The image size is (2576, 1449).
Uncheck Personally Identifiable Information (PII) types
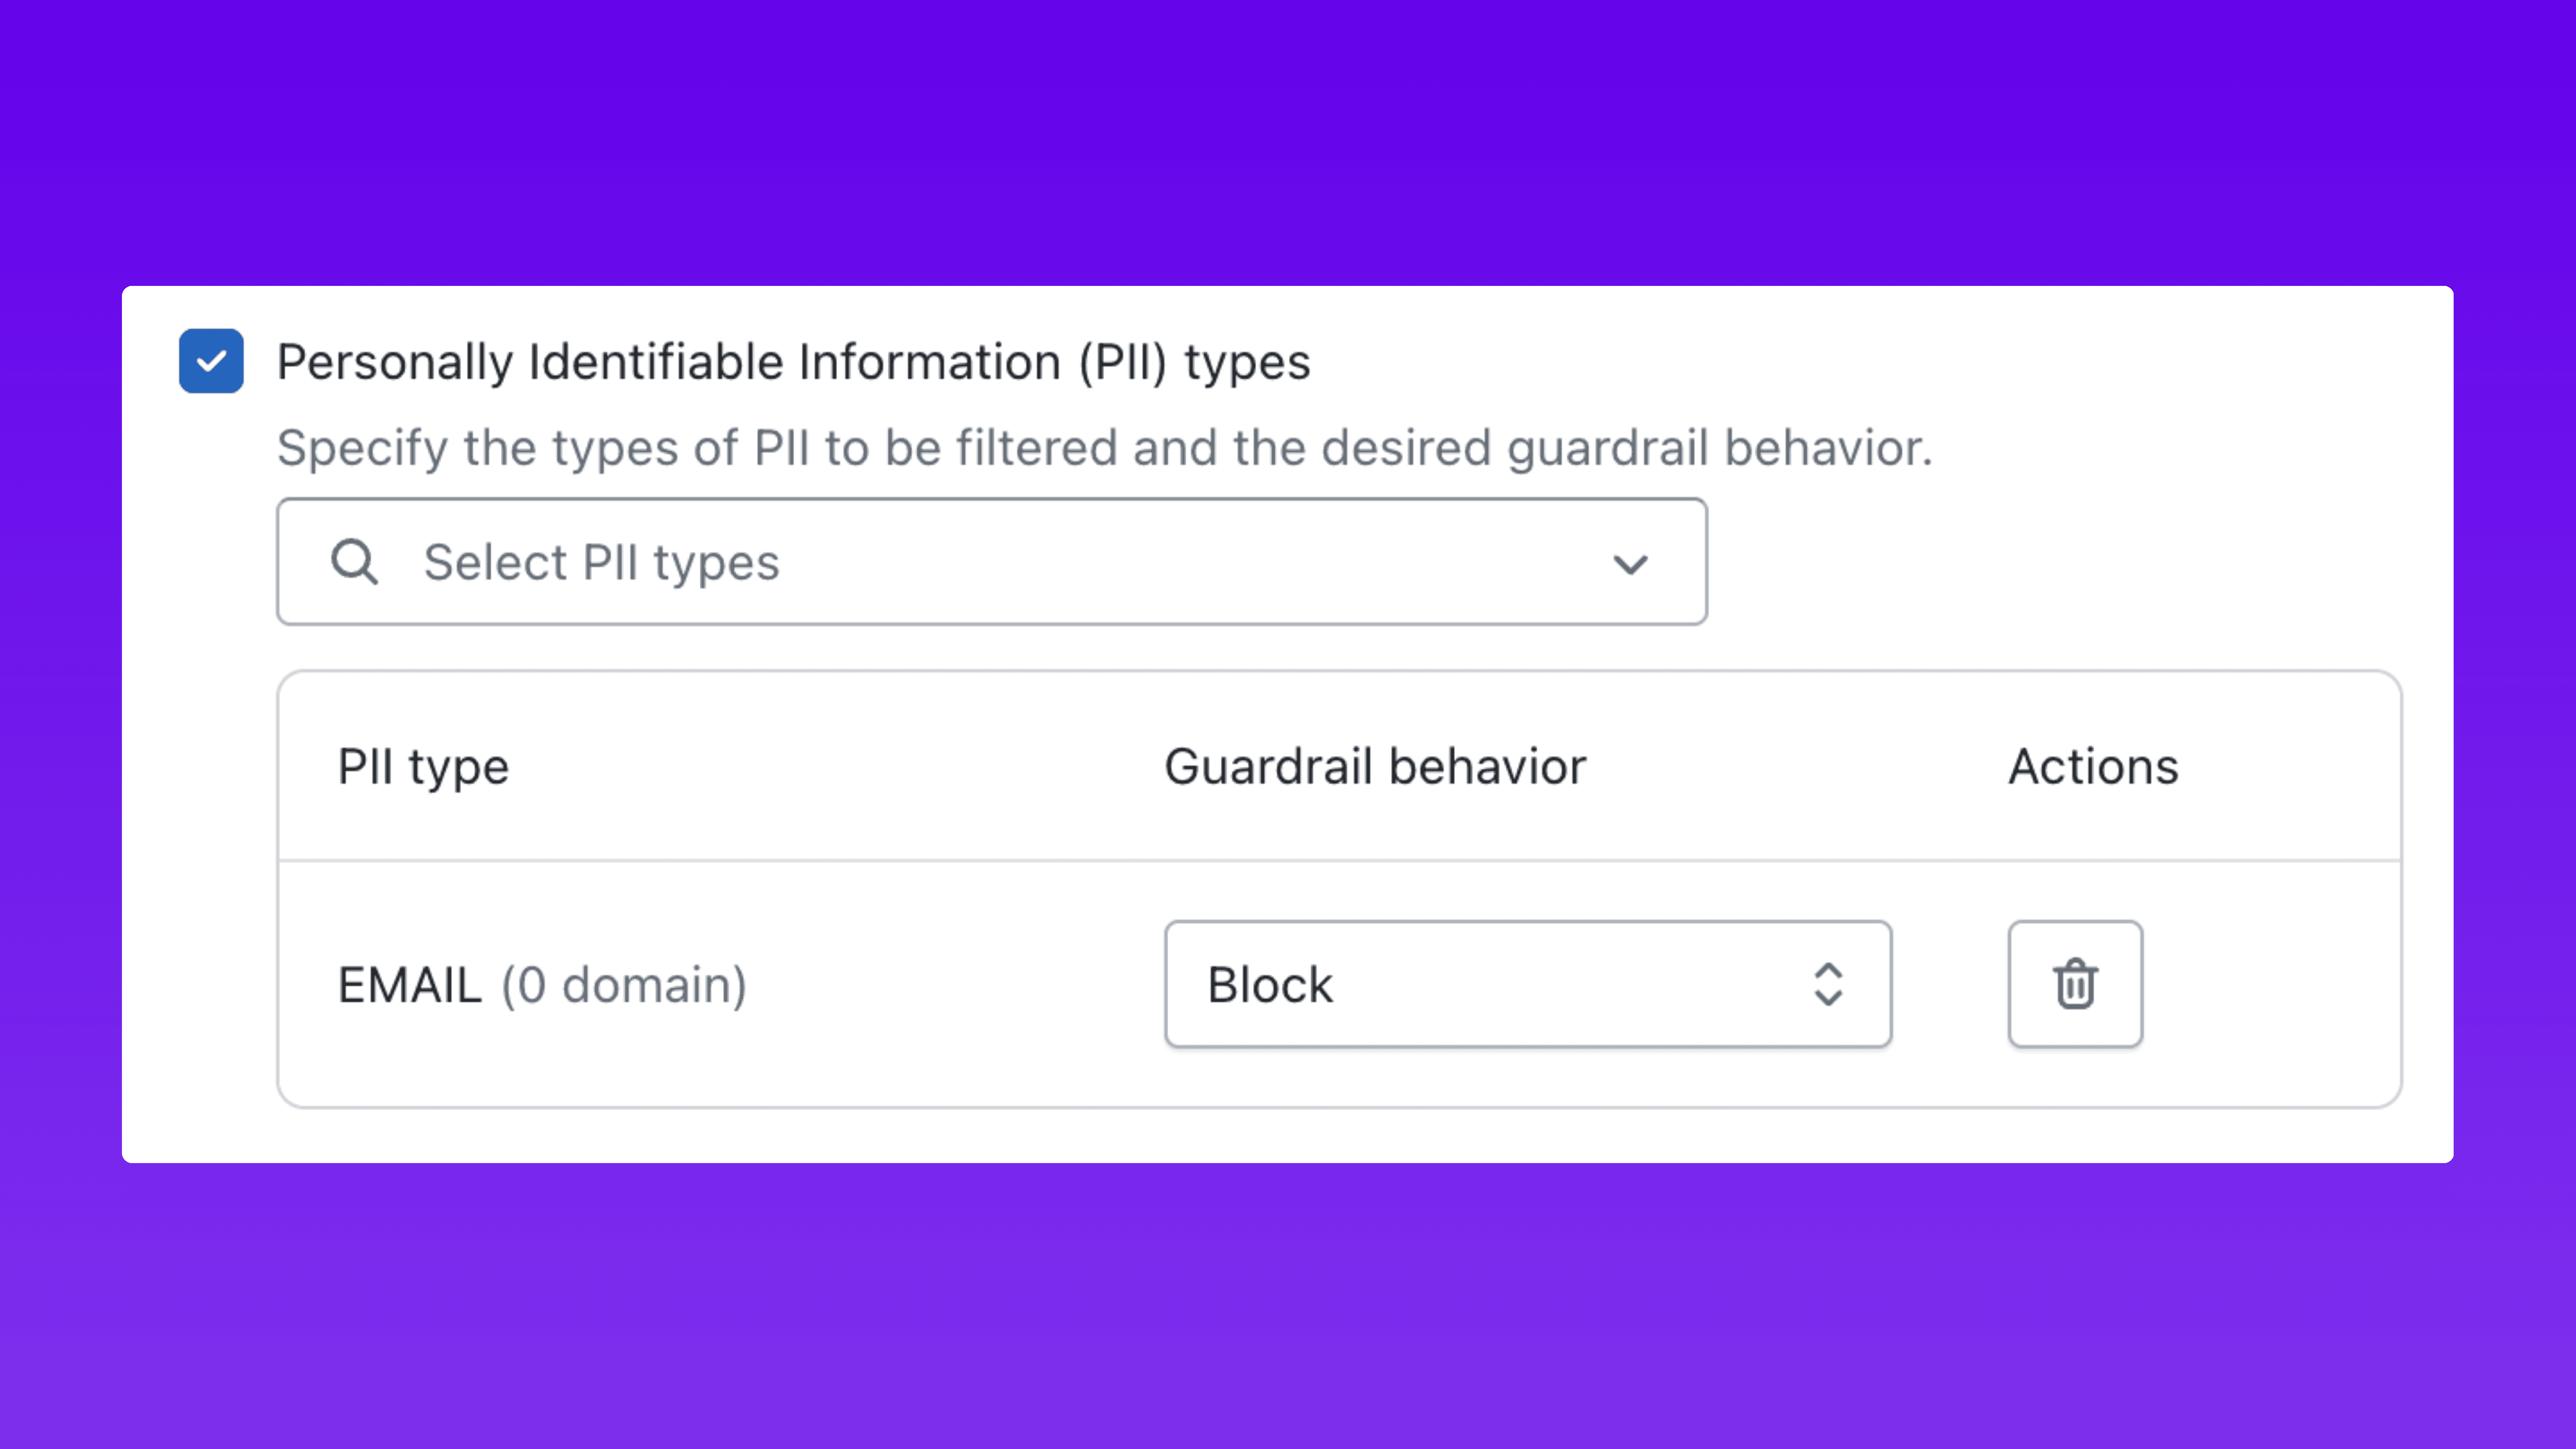coord(210,361)
